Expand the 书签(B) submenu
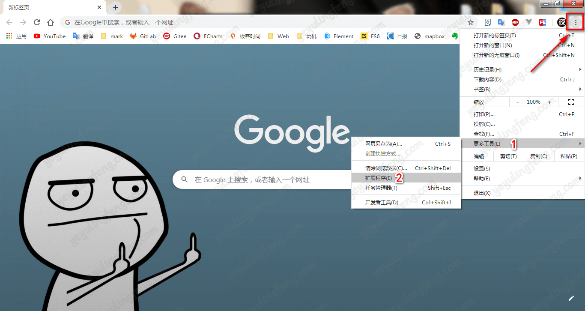Viewport: 585px width, 311px height. [x=522, y=89]
